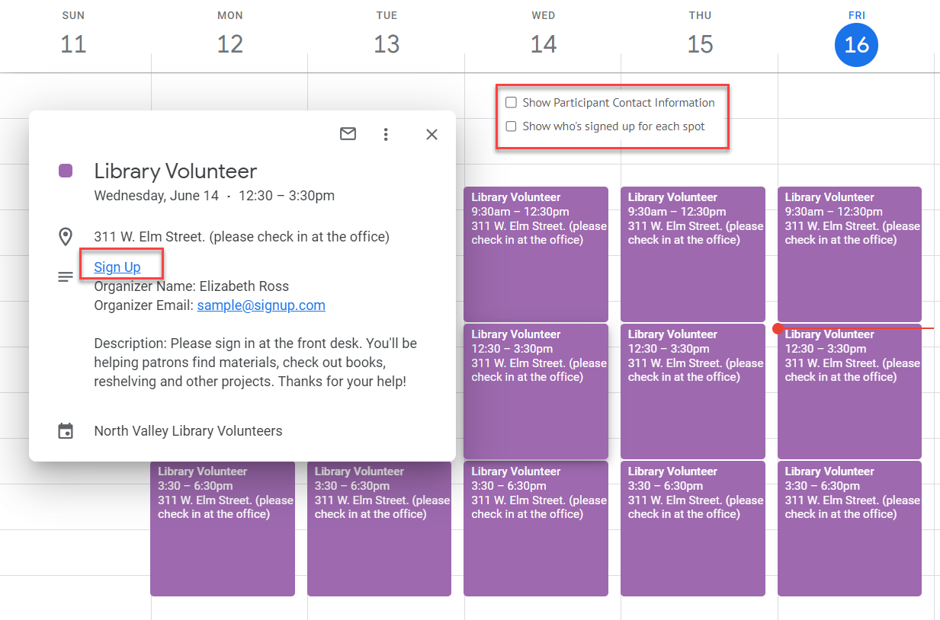Open Thursday 9:30am Library Volunteer event
The image size is (940, 620).
point(692,254)
